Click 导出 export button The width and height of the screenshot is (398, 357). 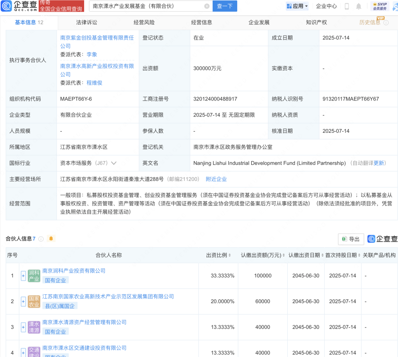tap(351, 239)
